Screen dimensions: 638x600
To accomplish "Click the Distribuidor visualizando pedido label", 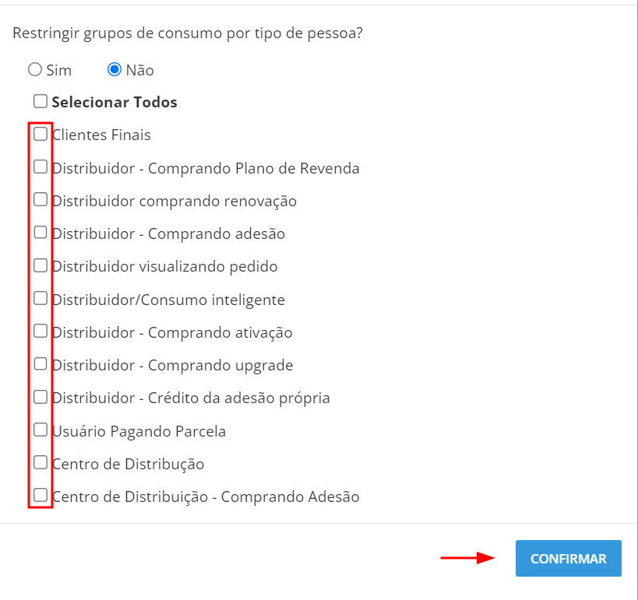I will [x=164, y=266].
